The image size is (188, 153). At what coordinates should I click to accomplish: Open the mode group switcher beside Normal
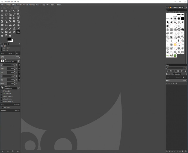pos(18,53)
